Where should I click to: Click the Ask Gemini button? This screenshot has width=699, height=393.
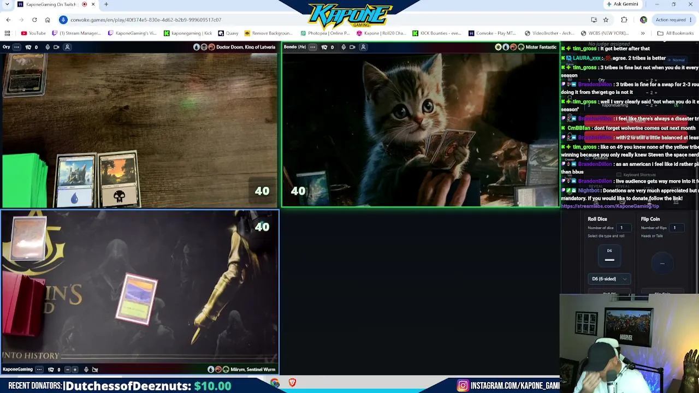click(622, 4)
